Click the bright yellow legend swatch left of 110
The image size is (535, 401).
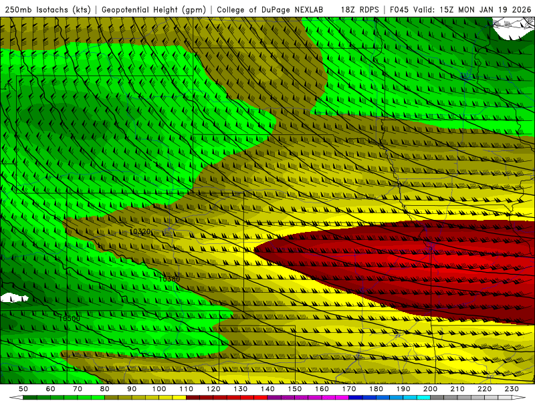coord(179,398)
